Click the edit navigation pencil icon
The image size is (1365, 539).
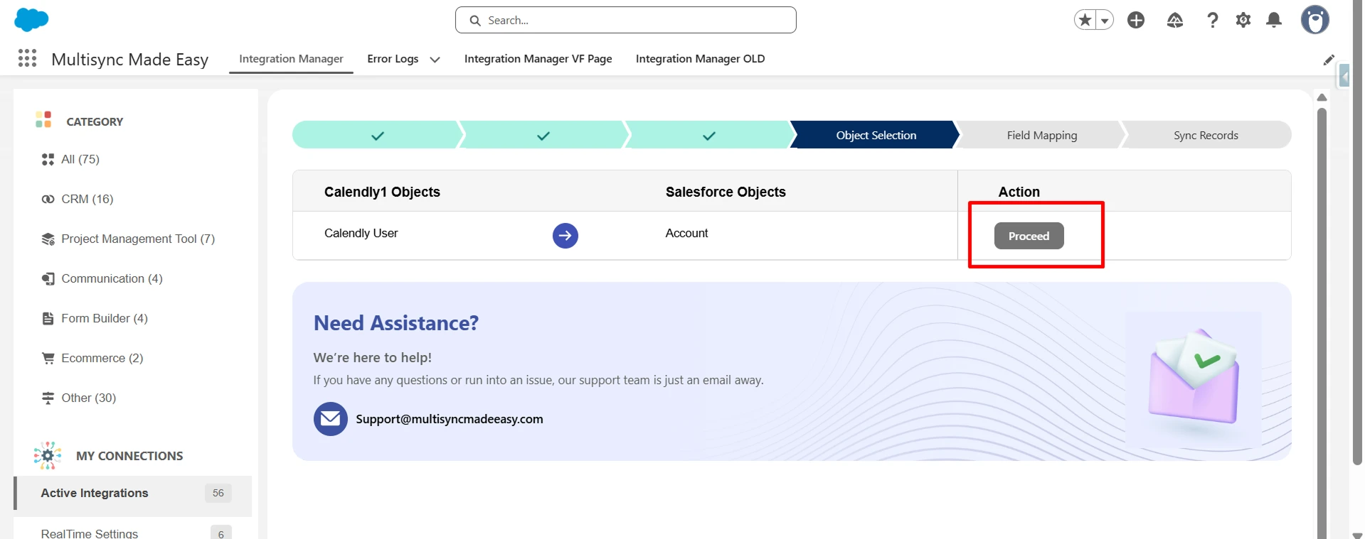point(1329,60)
